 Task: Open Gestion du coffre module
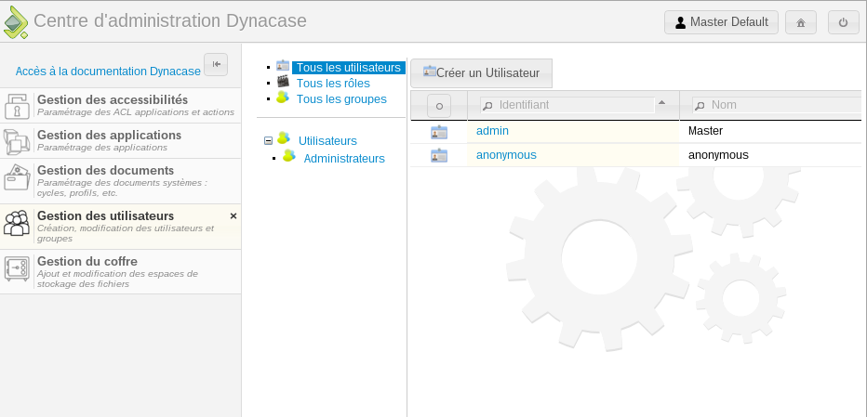pos(121,272)
